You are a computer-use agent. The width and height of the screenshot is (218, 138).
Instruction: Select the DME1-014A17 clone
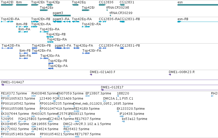point(110,85)
